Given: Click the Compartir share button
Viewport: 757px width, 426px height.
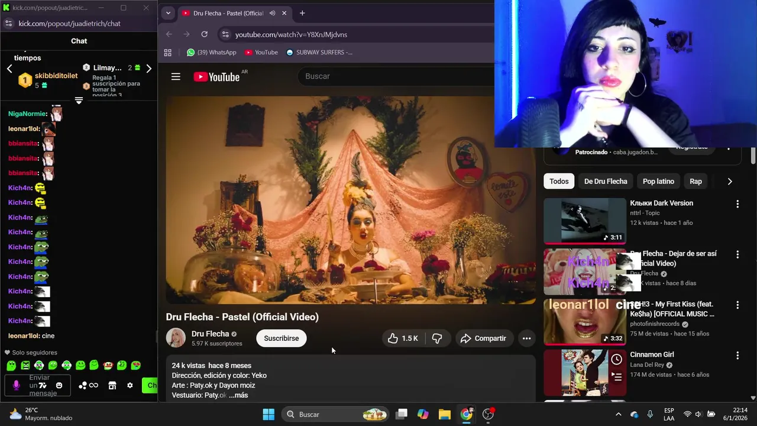Looking at the screenshot, I should (x=483, y=338).
